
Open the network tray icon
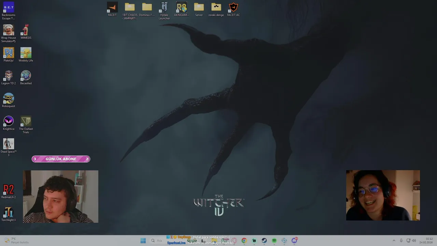408,241
